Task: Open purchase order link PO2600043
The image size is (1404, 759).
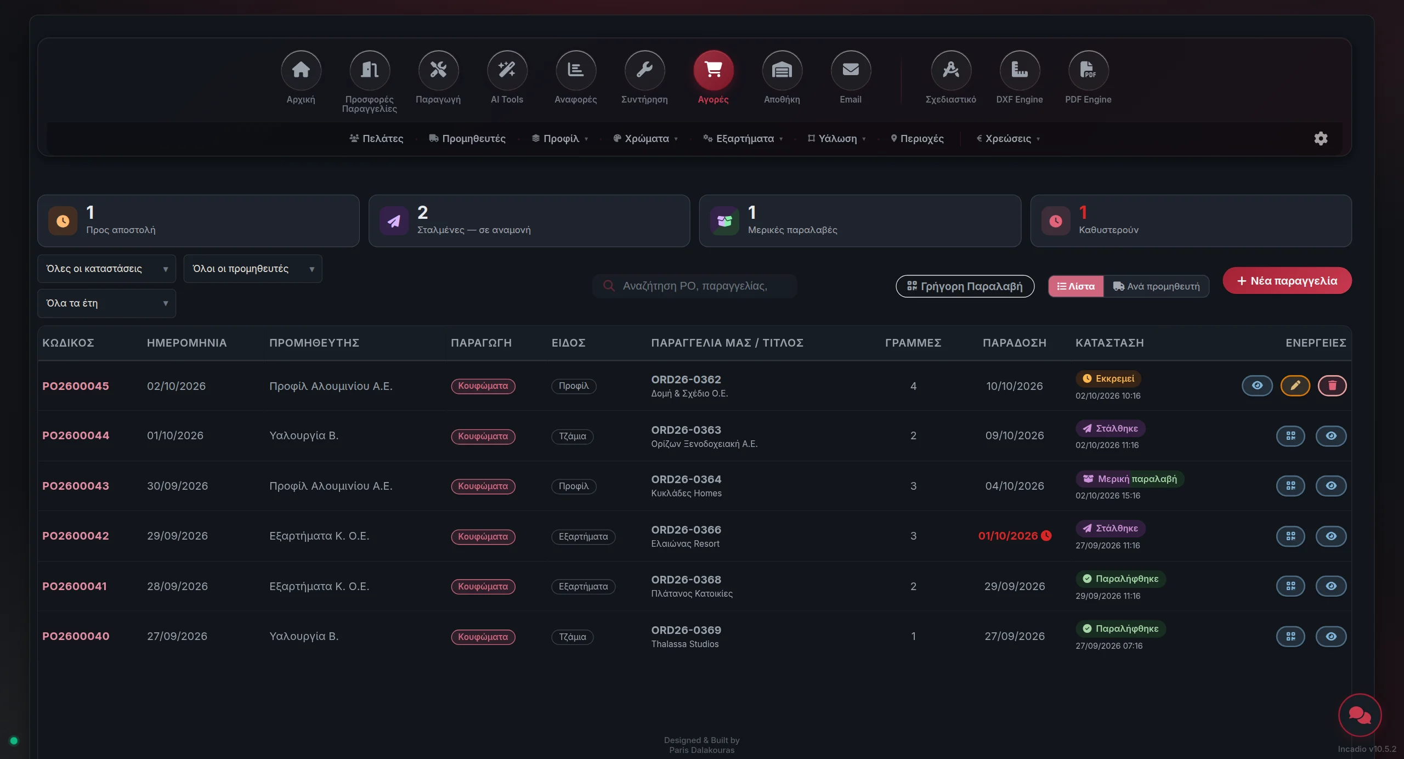Action: (76, 486)
